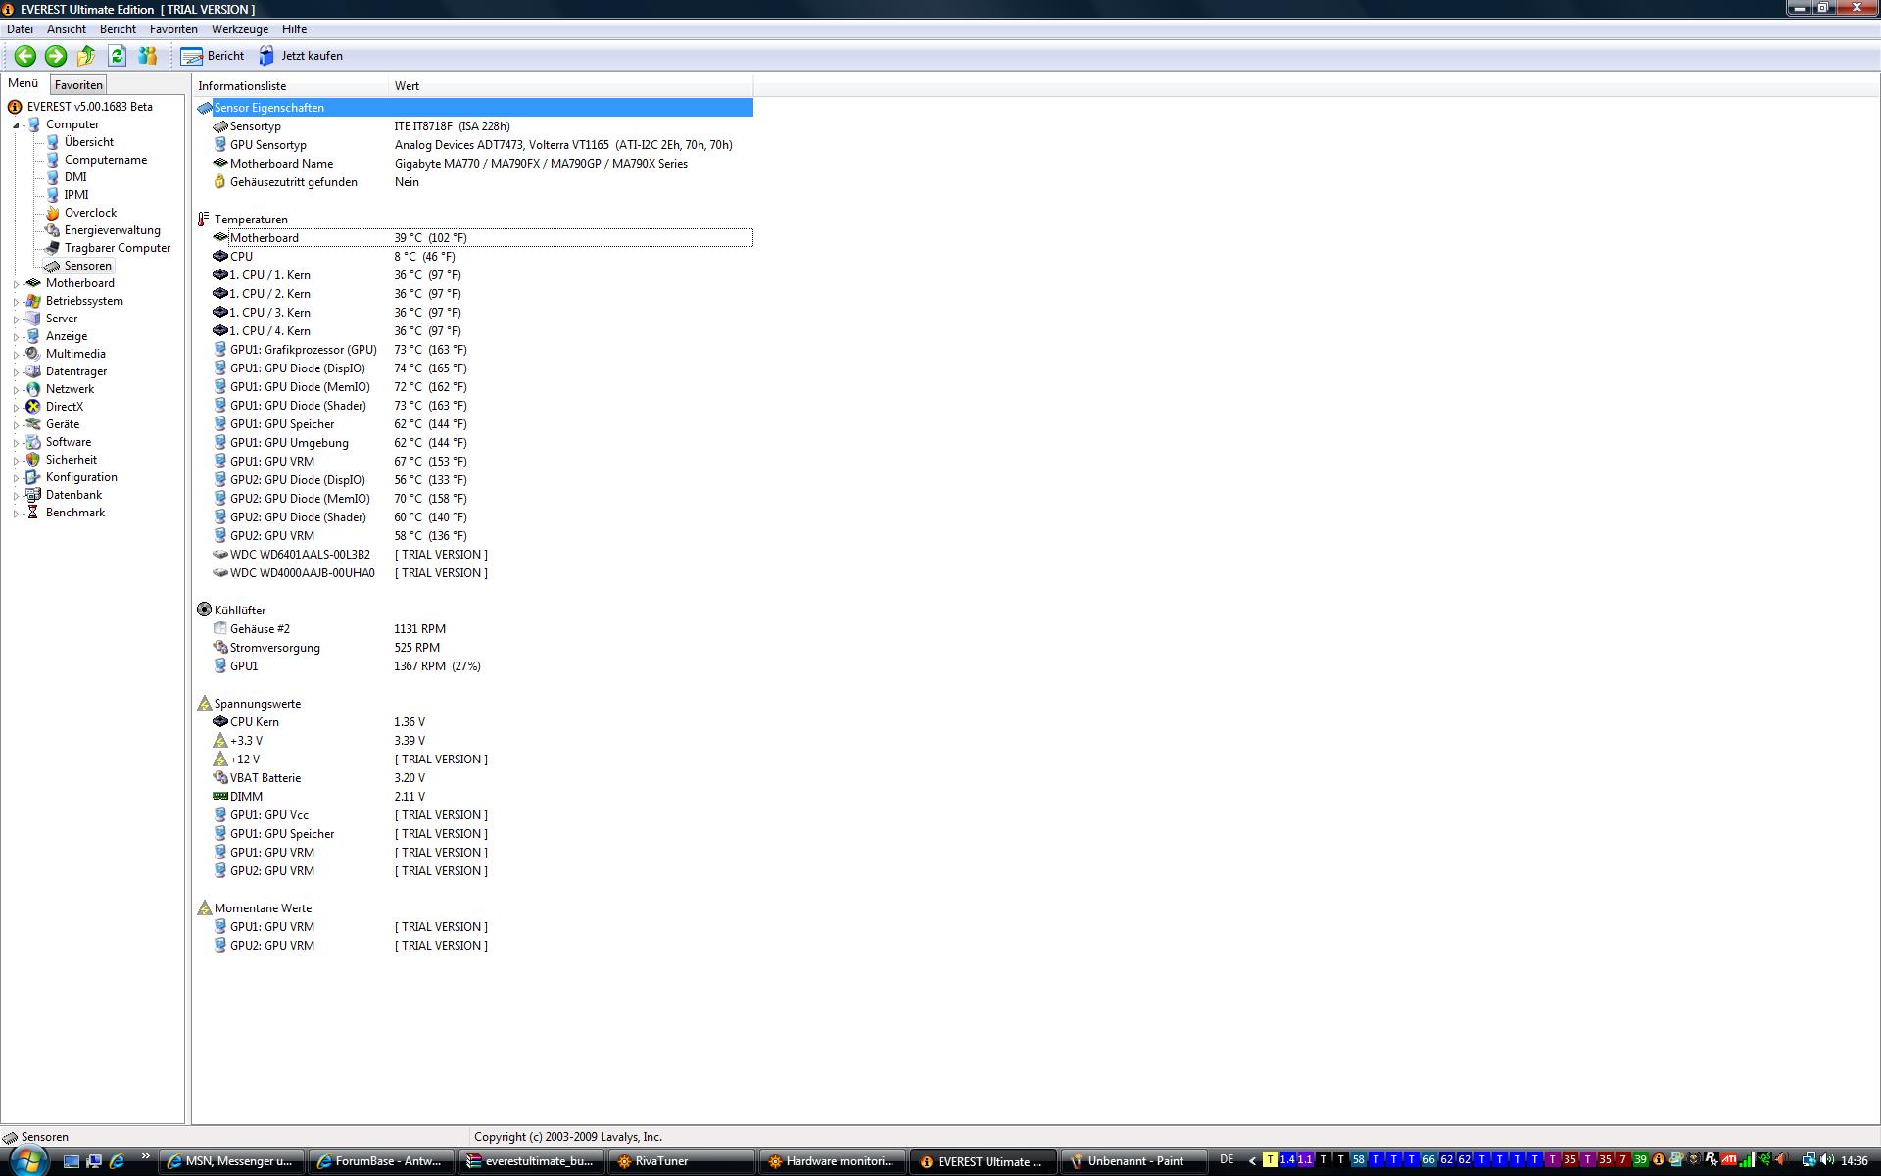This screenshot has height=1176, width=1881.
Task: Click the Wert column header
Action: [571, 86]
